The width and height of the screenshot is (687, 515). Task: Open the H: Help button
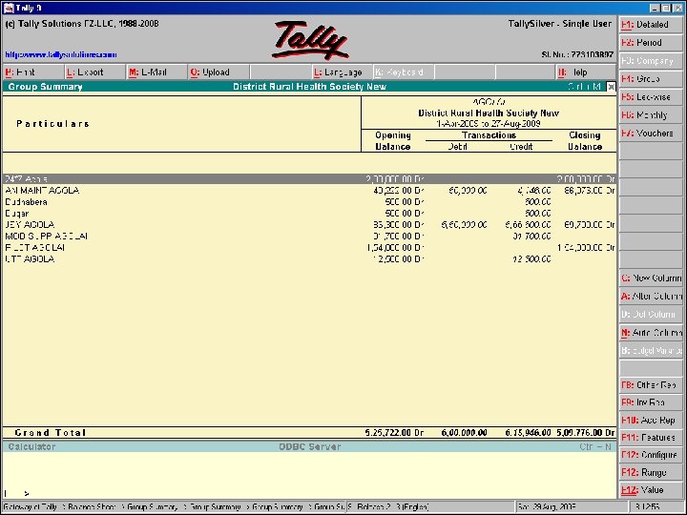pos(586,72)
